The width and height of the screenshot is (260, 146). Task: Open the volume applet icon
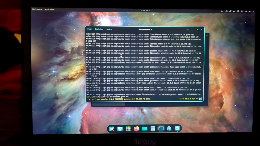pyautogui.click(x=234, y=11)
